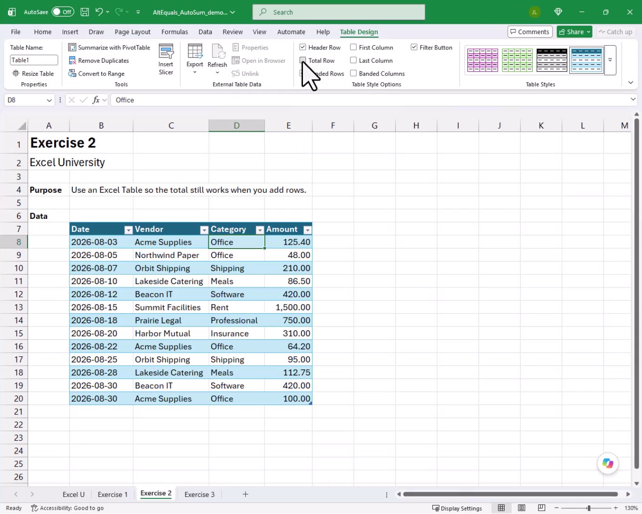Image resolution: width=642 pixels, height=514 pixels.
Task: Open the File menu
Action: (x=16, y=32)
